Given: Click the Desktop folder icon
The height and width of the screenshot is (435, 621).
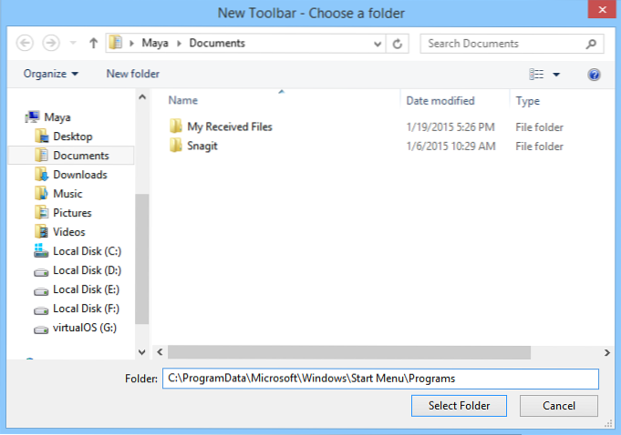Looking at the screenshot, I should [41, 136].
